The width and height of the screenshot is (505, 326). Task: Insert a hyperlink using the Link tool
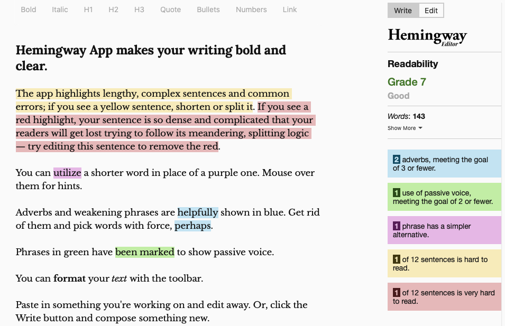[x=290, y=10]
